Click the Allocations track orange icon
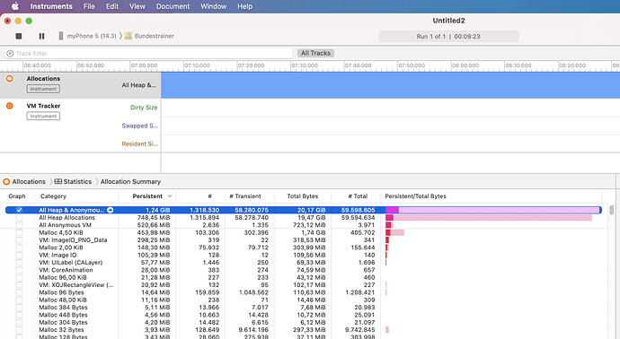Screen dimensions: 620x339 click(10, 79)
